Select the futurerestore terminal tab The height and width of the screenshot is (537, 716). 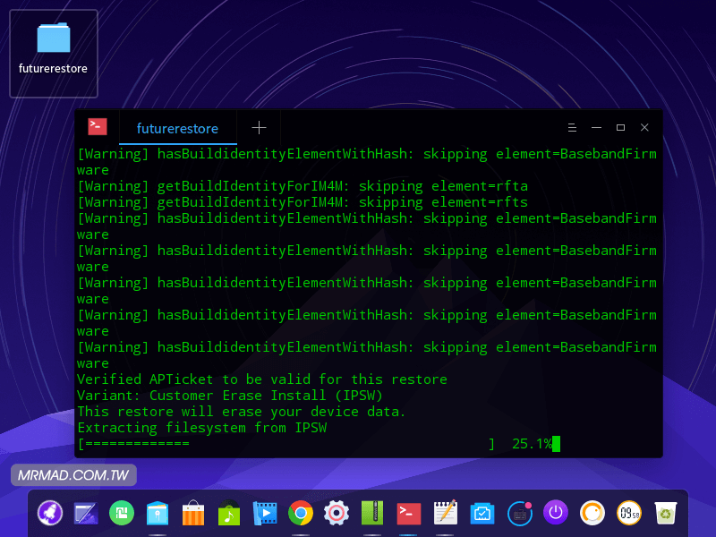tap(177, 128)
